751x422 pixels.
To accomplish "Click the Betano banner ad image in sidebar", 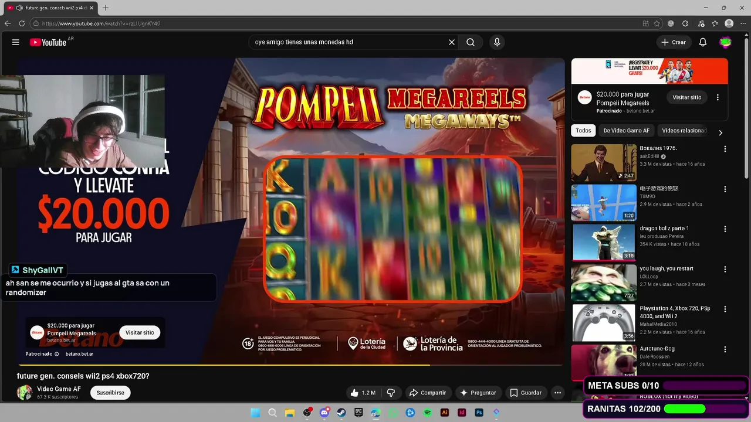I will pos(649,71).
